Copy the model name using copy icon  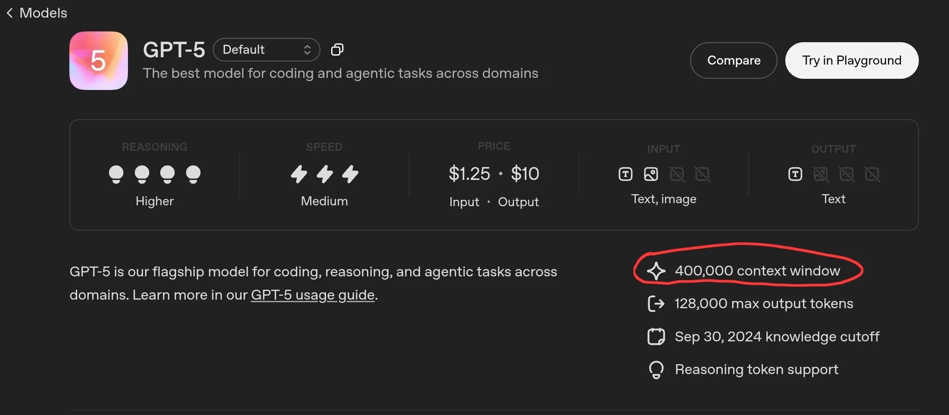(337, 50)
